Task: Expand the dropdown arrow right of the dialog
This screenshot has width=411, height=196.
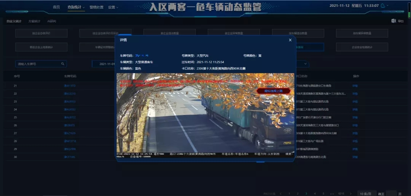Action: click(305, 64)
